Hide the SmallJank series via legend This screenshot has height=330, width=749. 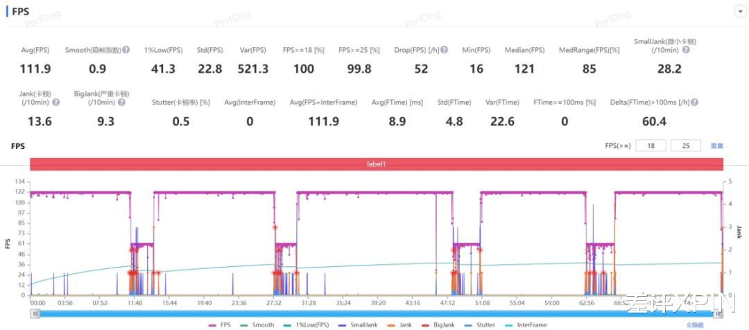(358, 324)
